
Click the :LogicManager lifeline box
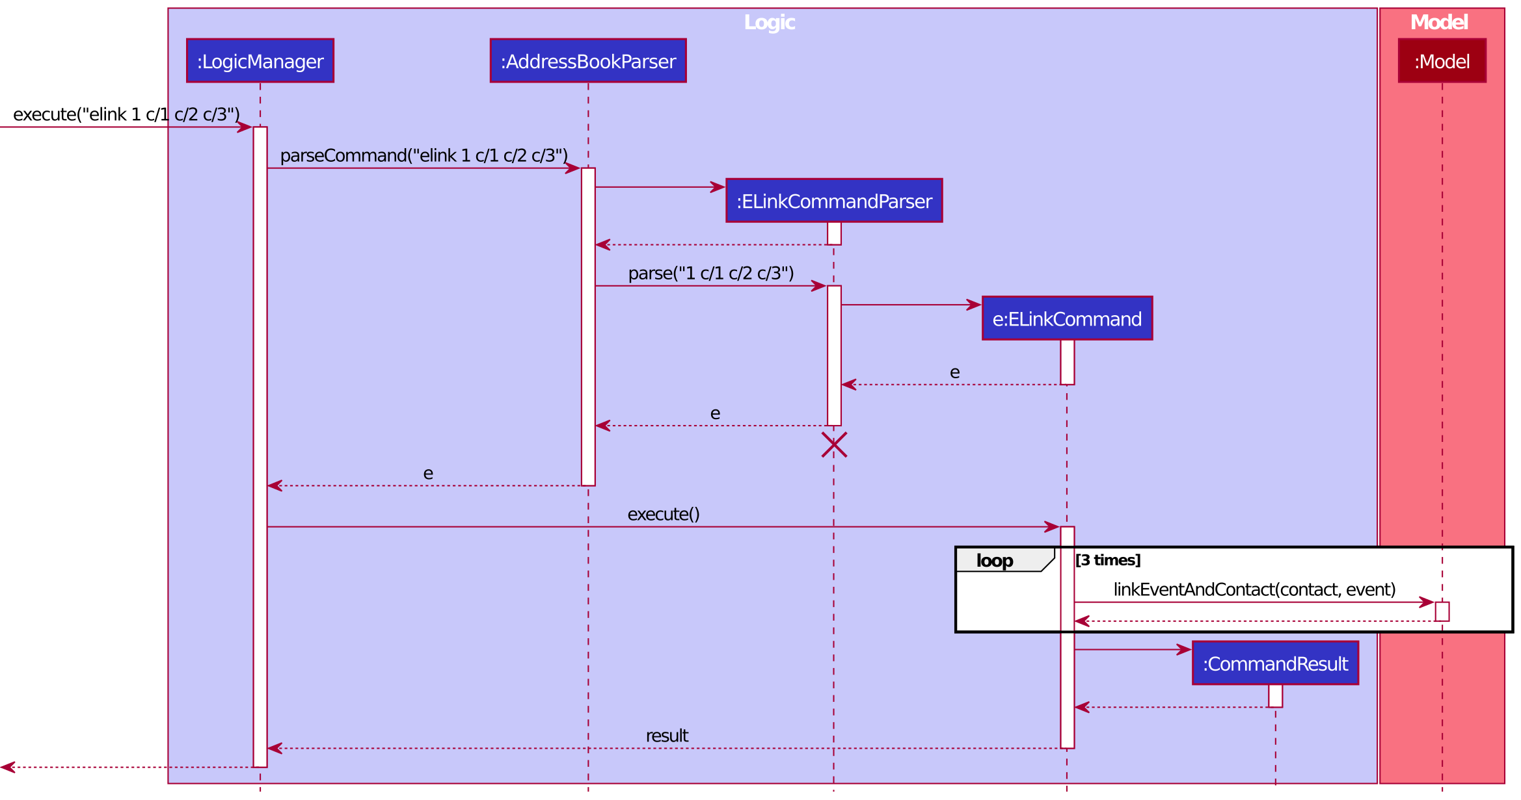tap(267, 60)
